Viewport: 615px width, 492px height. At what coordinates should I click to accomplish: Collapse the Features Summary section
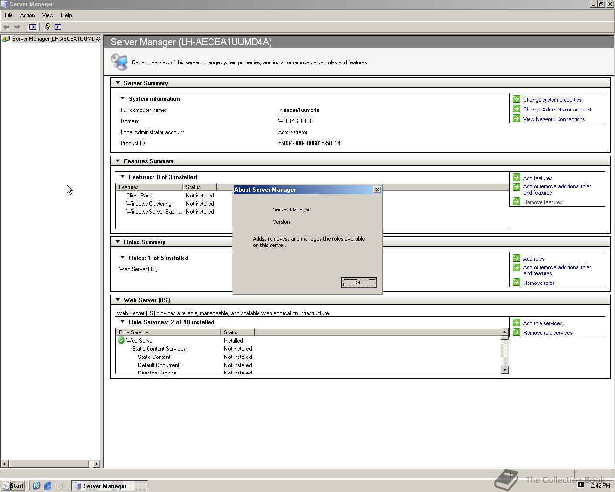click(118, 161)
